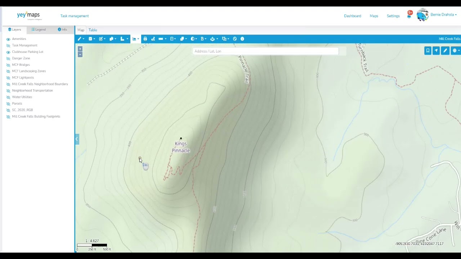
Task: Show the Danger Zone layer
Action: pos(8,59)
